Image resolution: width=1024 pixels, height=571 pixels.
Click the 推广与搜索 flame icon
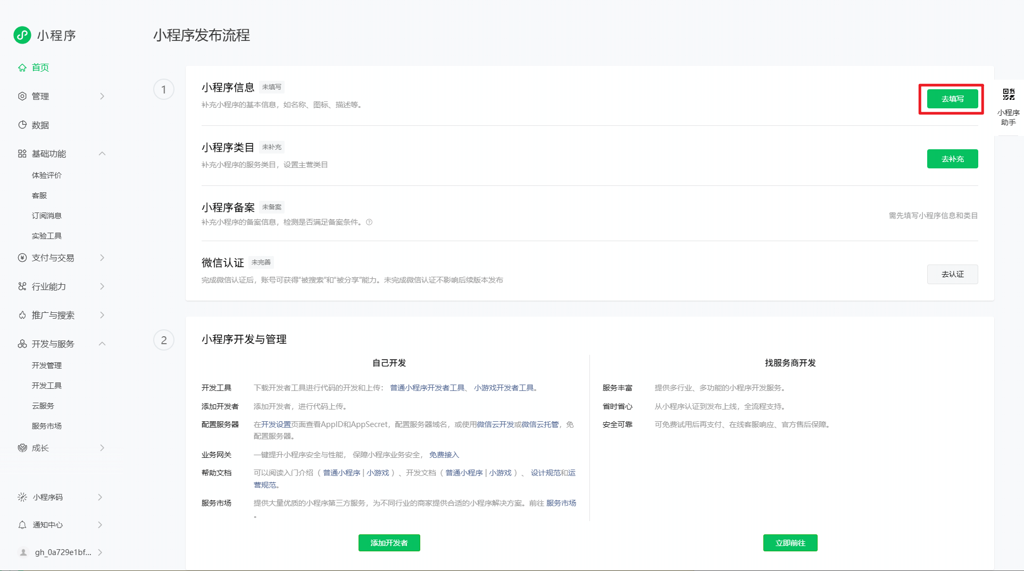[22, 315]
